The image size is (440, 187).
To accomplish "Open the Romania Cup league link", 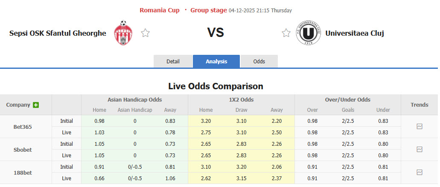I will [x=160, y=10].
